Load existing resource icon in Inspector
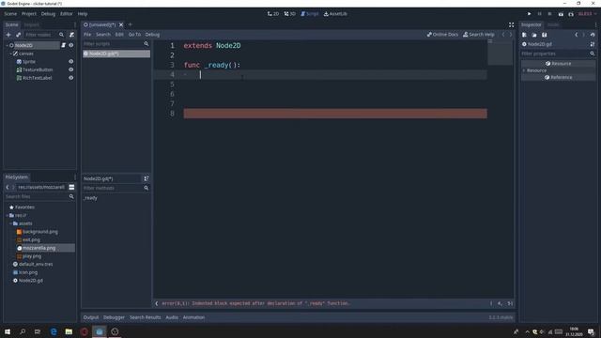601x338 pixels. click(x=534, y=35)
